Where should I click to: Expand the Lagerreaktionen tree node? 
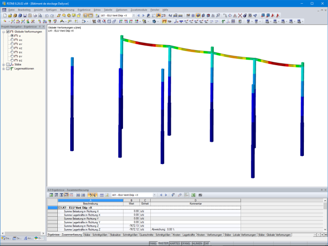[4, 69]
